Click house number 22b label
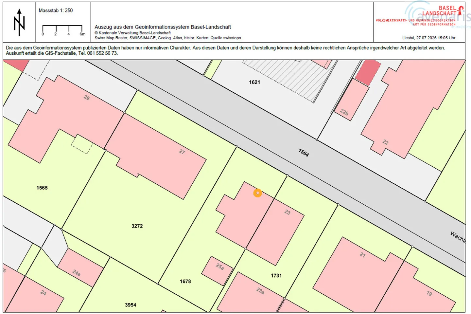This screenshot has width=471, height=314. tap(344, 112)
